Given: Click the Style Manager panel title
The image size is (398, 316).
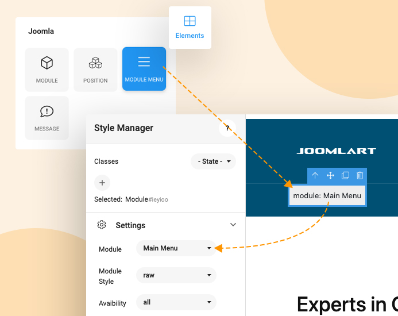Looking at the screenshot, I should tap(123, 128).
